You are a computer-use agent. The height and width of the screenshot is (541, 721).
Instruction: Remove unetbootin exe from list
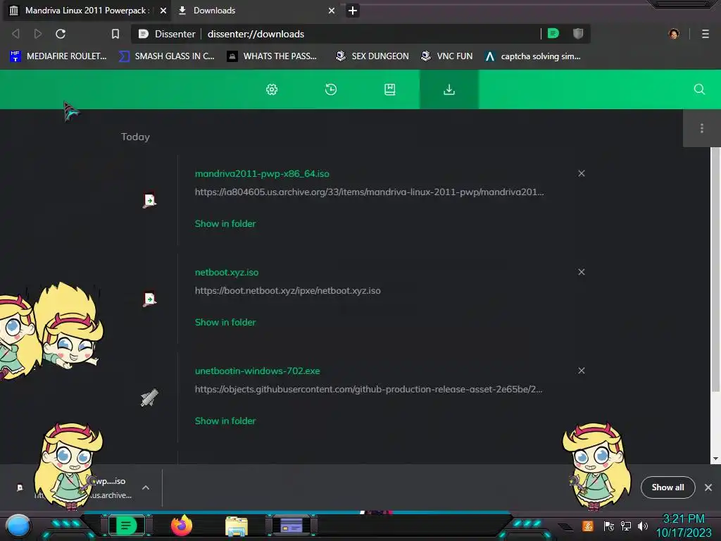[x=581, y=371]
